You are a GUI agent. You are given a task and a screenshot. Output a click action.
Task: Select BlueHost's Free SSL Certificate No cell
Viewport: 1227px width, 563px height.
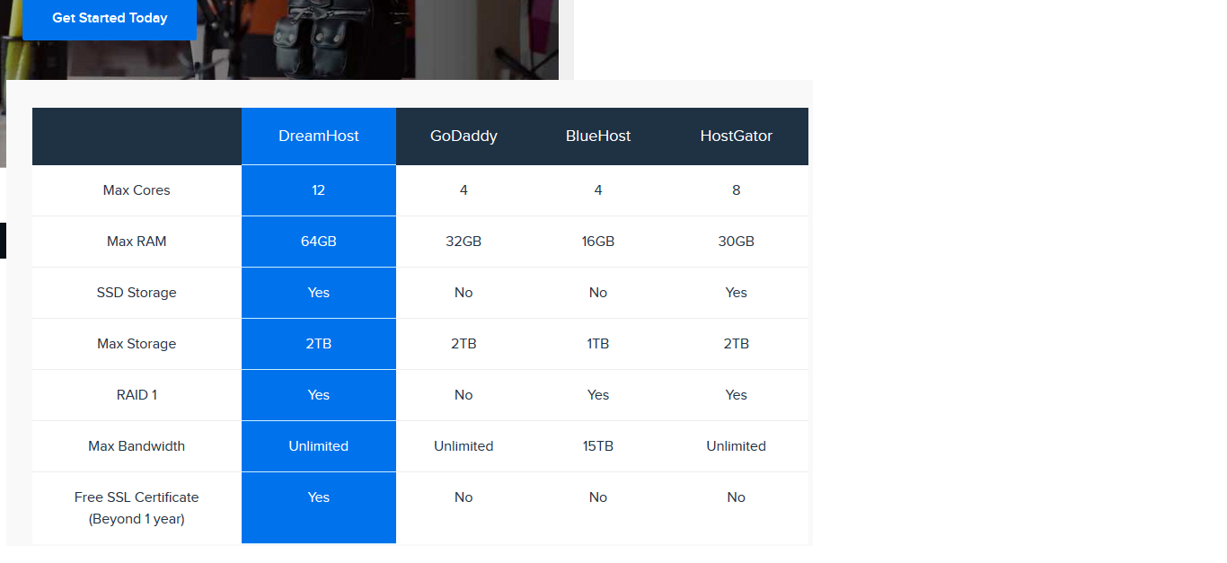coord(598,508)
